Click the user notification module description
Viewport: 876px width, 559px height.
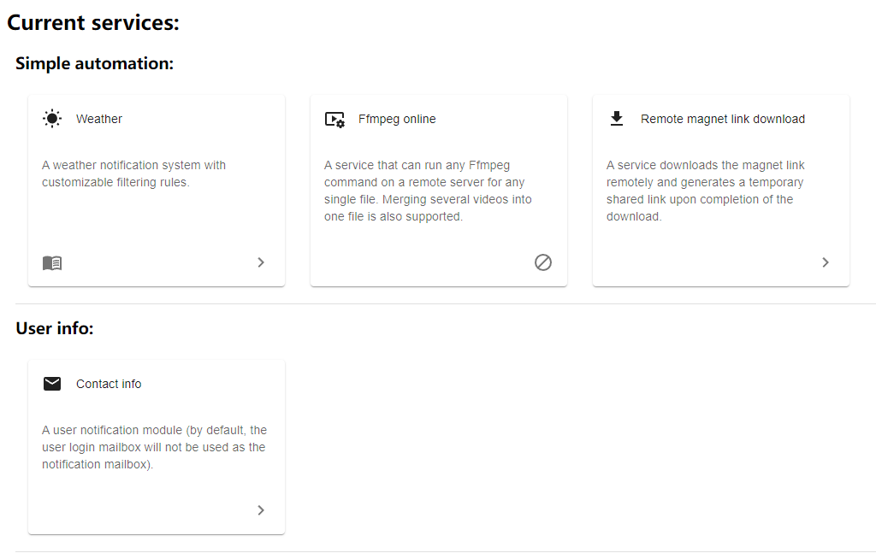click(154, 447)
